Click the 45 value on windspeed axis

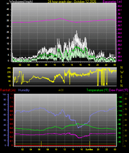(8, 9)
